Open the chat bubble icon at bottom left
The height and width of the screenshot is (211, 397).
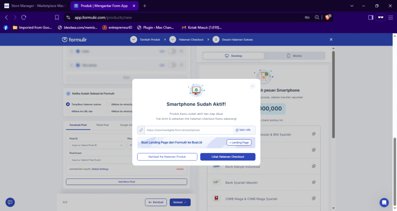[x=10, y=202]
